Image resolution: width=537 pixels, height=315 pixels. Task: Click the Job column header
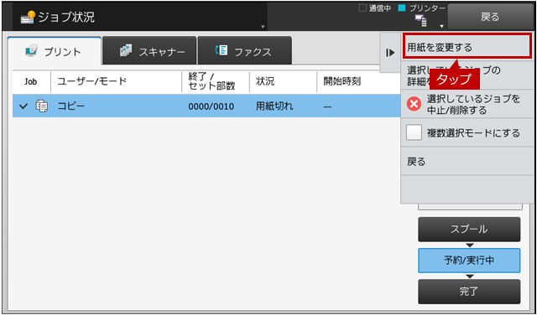[31, 82]
